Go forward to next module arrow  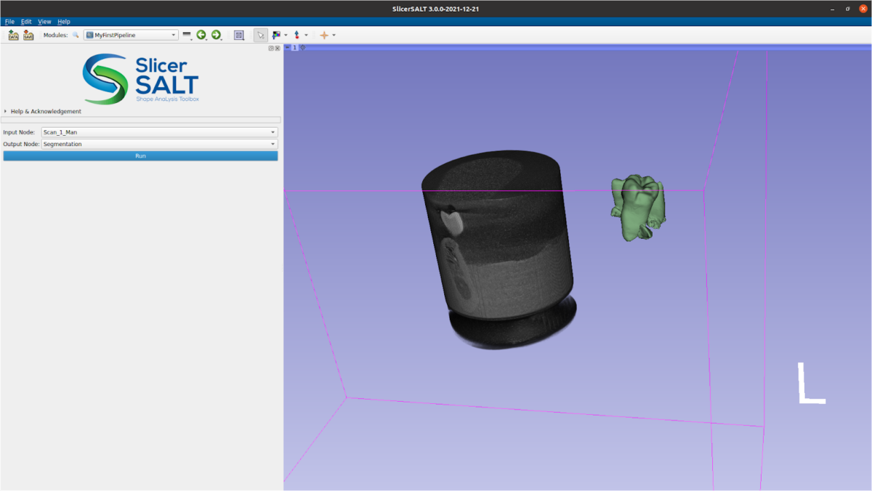(x=216, y=35)
